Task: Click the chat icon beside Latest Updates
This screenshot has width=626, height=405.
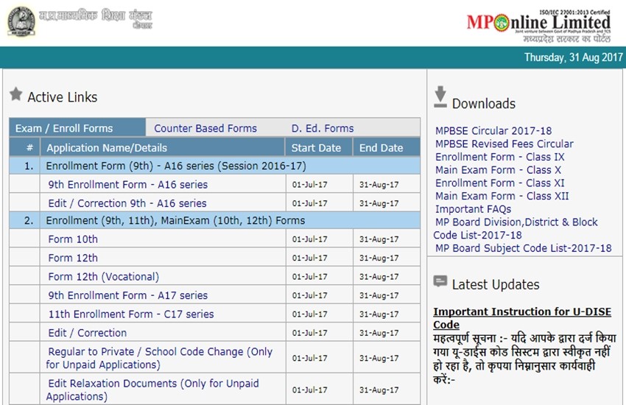Action: (440, 281)
